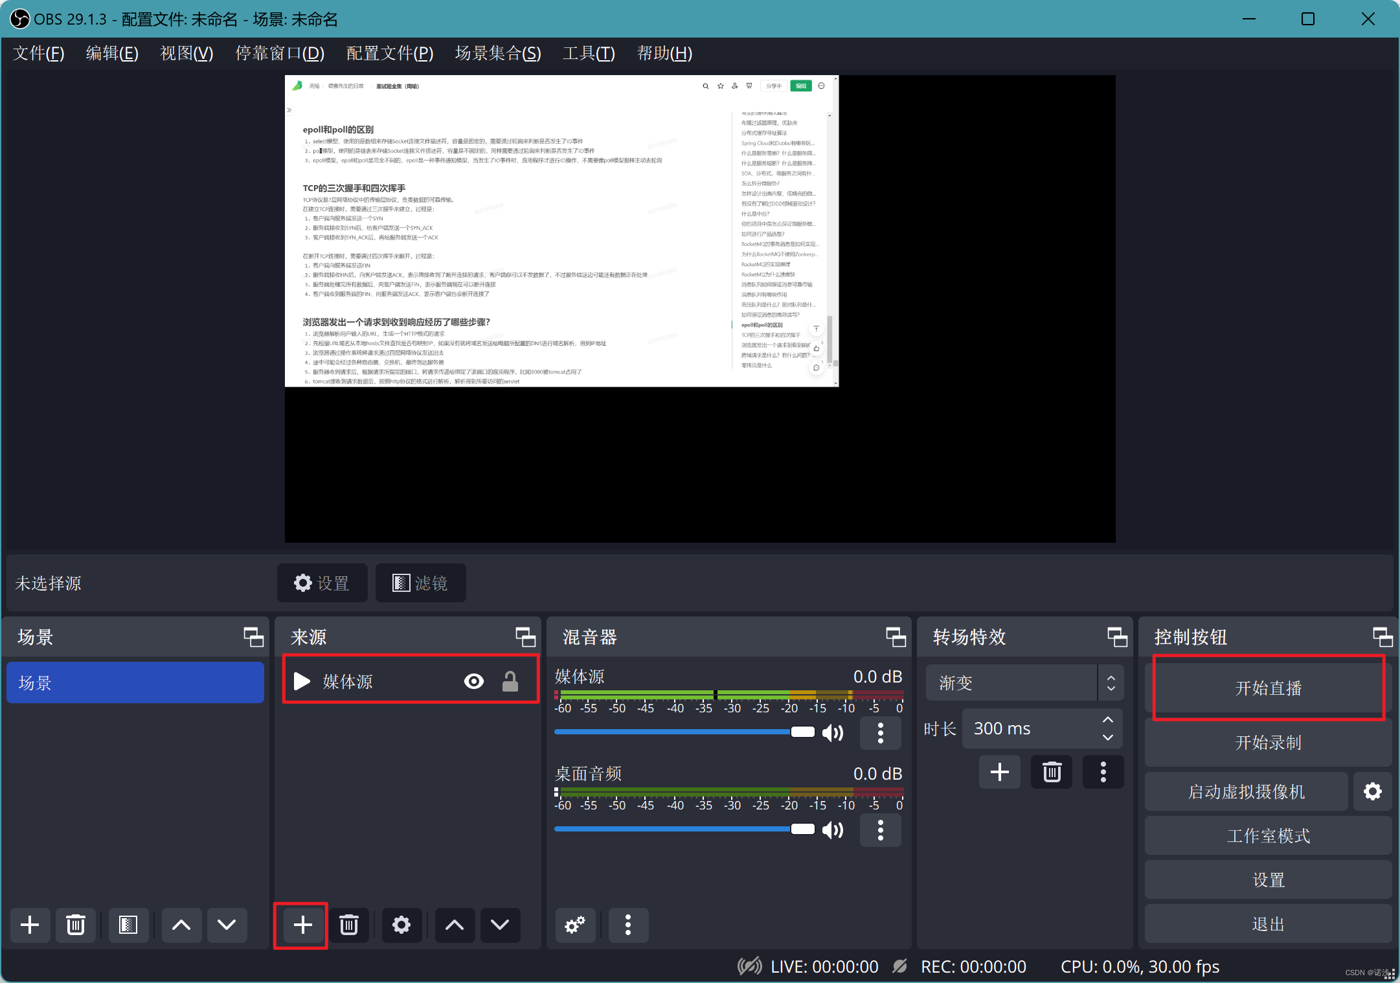
Task: Undock the 场景 panel
Action: (253, 637)
